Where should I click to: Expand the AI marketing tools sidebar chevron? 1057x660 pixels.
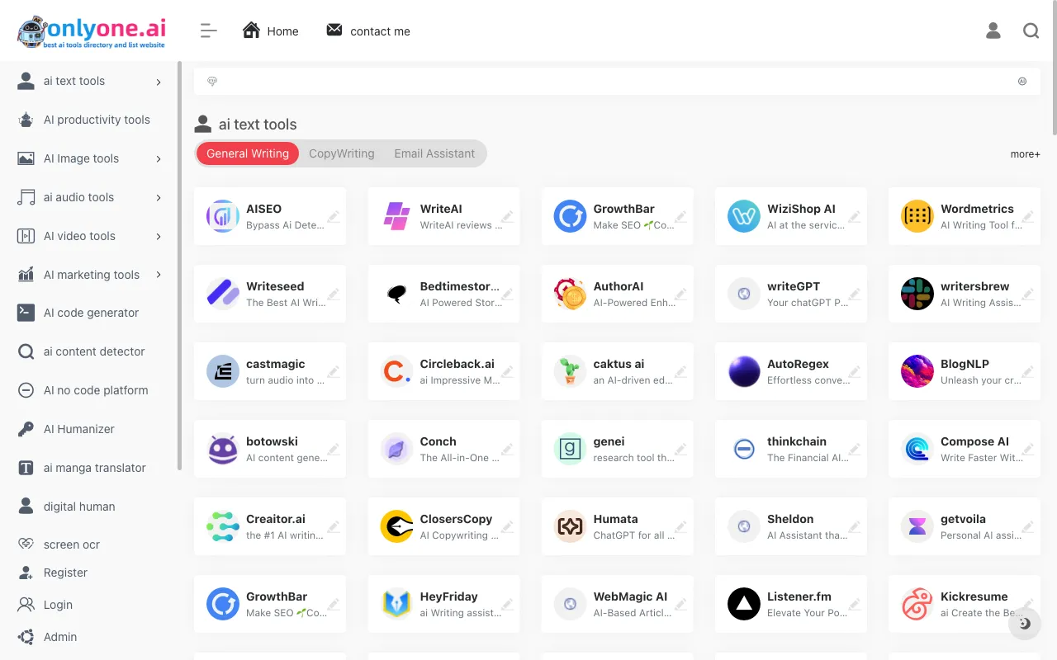[159, 275]
